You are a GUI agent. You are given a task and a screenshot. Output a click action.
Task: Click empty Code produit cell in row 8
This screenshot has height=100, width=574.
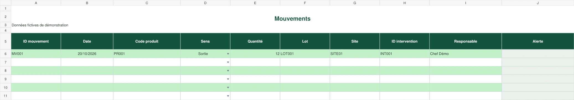pos(147,71)
